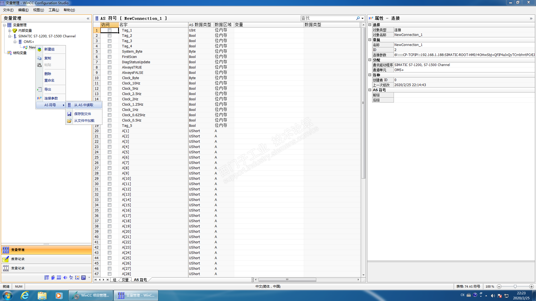Select 从 AS 中读取 submenu item
Screen dimensions: 536x301
83,105
